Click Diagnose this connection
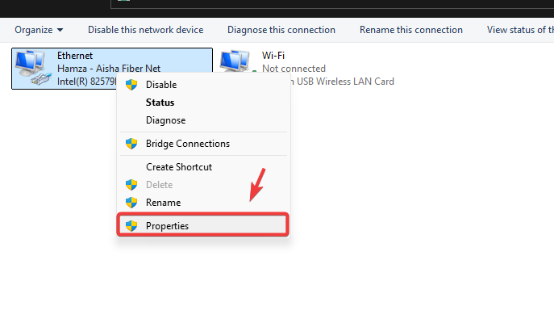The width and height of the screenshot is (554, 327). pyautogui.click(x=281, y=30)
